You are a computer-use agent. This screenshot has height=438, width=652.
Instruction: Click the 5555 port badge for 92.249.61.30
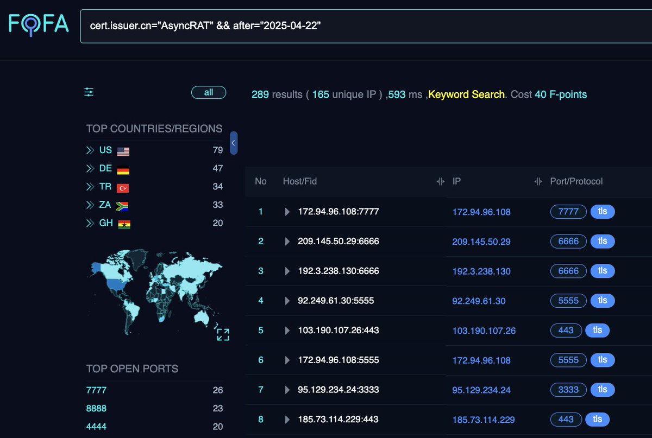568,300
